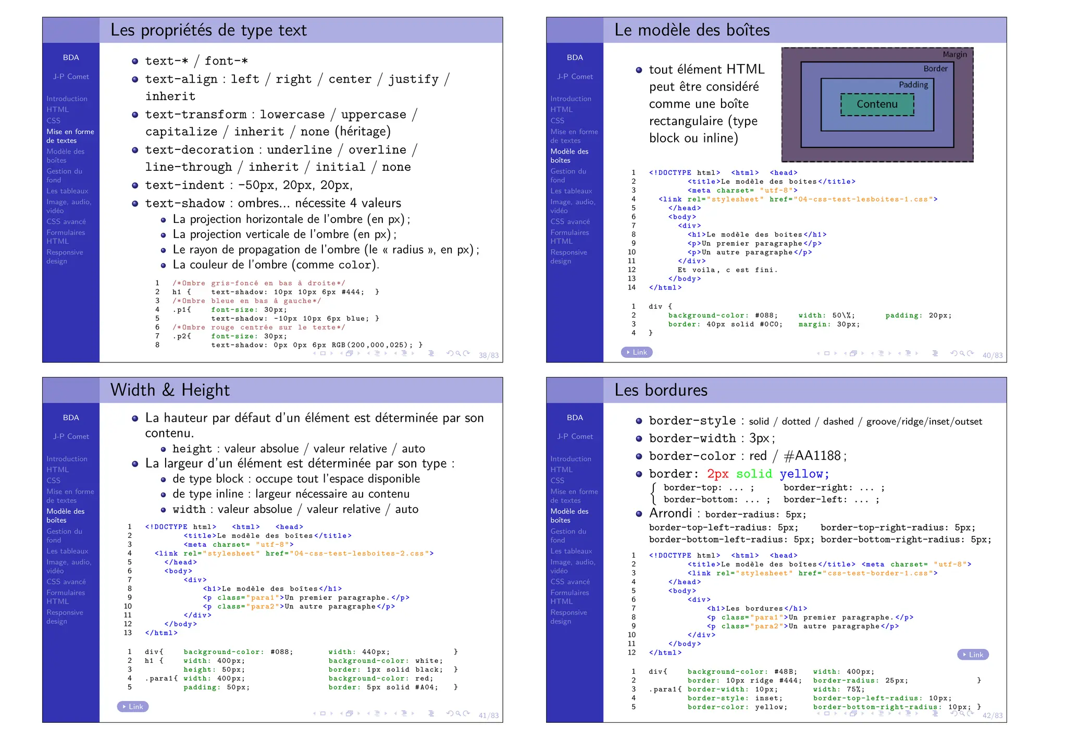
Task: Click the slide rectangle icon on slide 38
Action: coord(322,353)
